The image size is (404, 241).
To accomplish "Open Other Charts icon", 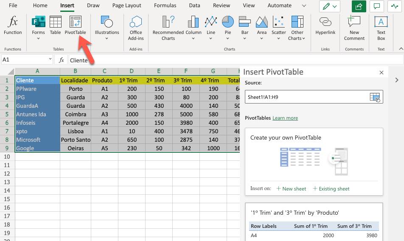I will [x=297, y=22].
